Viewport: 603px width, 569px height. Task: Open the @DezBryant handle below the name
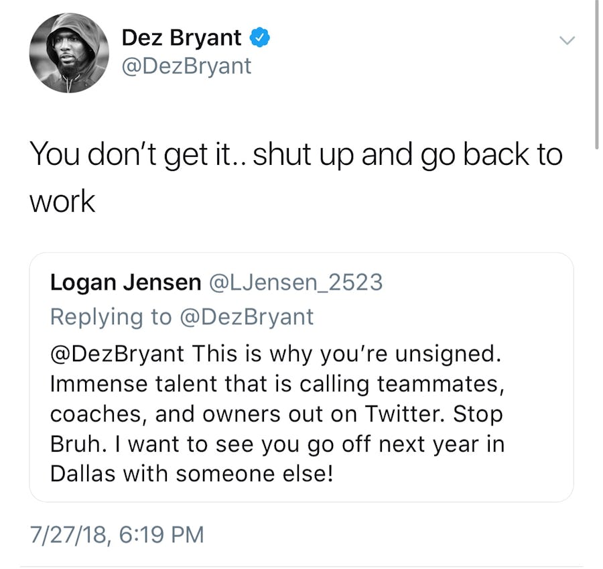point(186,66)
